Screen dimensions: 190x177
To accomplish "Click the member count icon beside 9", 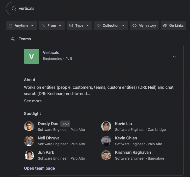I will (67, 58).
